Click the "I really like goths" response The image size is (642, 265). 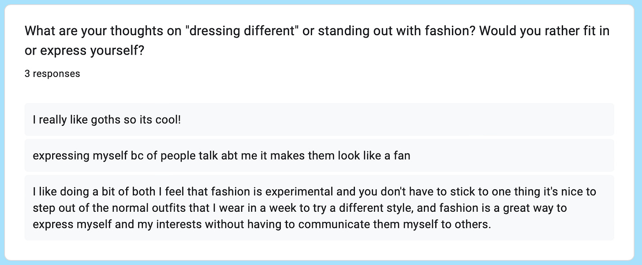(319, 120)
